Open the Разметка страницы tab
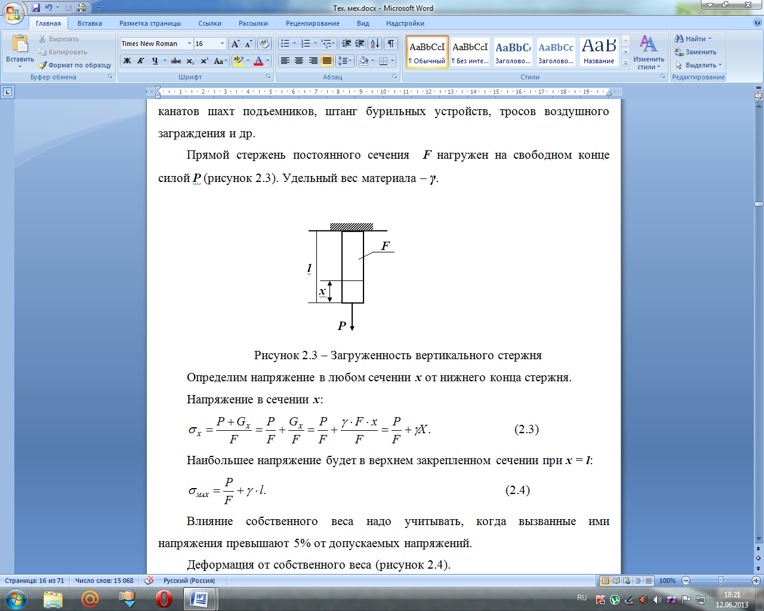 click(150, 23)
